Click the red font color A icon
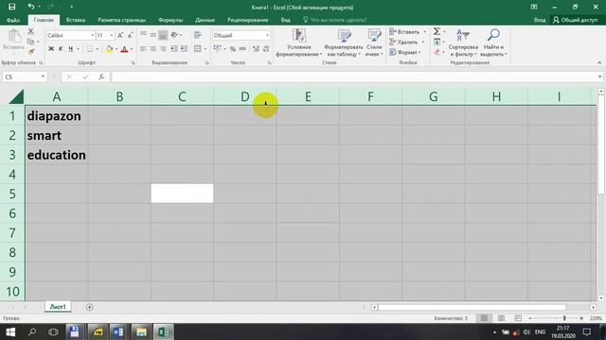The width and height of the screenshot is (606, 340). coord(124,49)
